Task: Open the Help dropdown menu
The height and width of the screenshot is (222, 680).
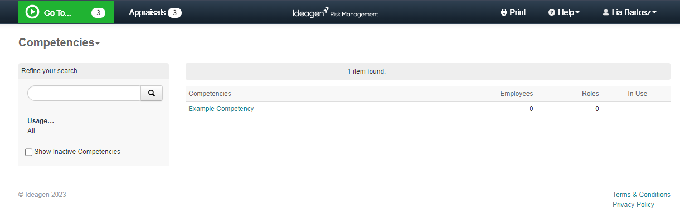Action: click(564, 12)
